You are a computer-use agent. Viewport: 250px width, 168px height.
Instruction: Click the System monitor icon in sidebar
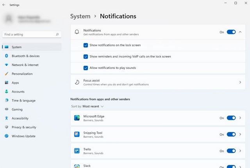(7, 47)
